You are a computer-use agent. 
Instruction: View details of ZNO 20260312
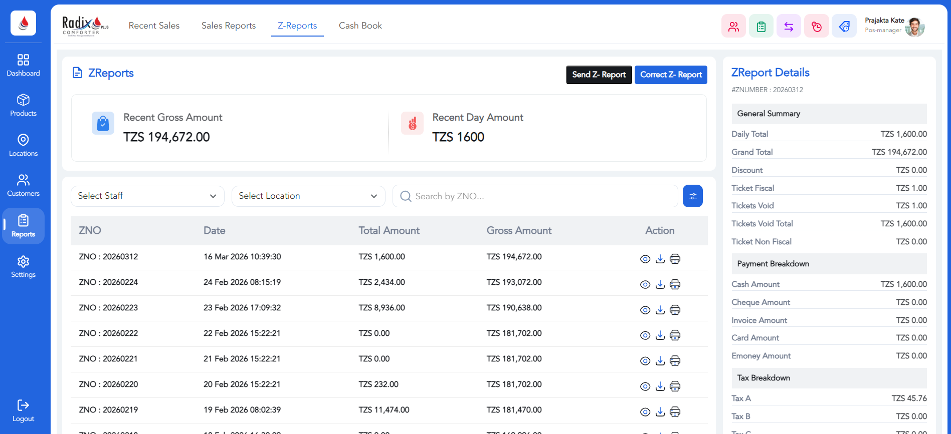click(645, 259)
